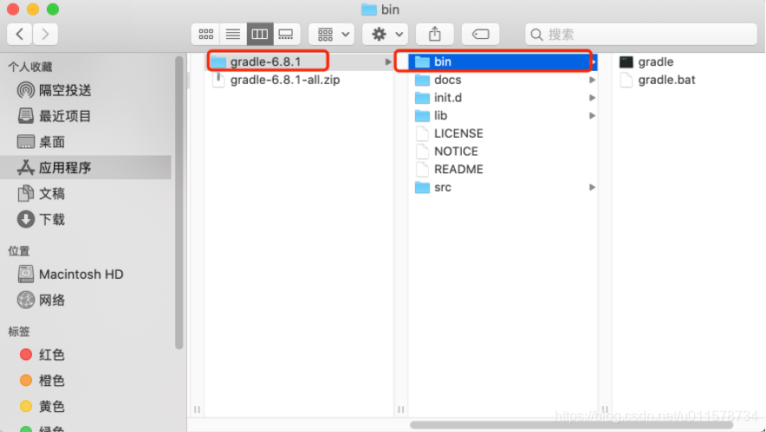766x432 pixels.
Task: Minimize the Finder window
Action: click(x=33, y=10)
